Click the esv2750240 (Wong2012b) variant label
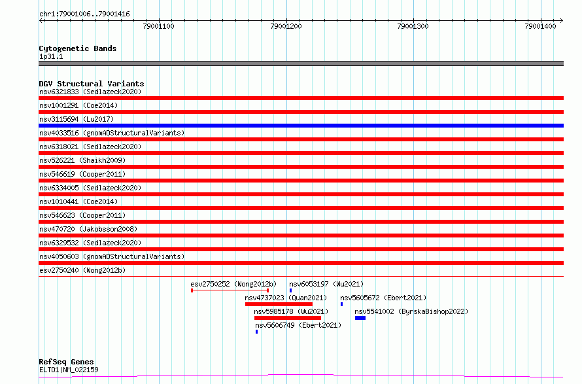This screenshot has width=582, height=384. click(82, 270)
